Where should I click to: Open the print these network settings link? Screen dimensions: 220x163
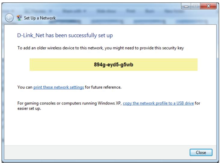click(59, 87)
